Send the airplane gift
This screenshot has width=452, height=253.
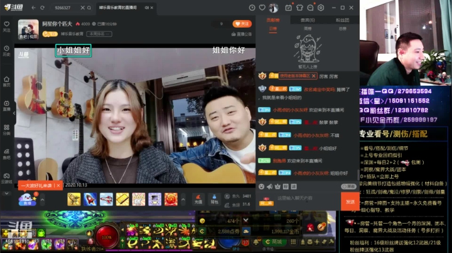(74, 199)
